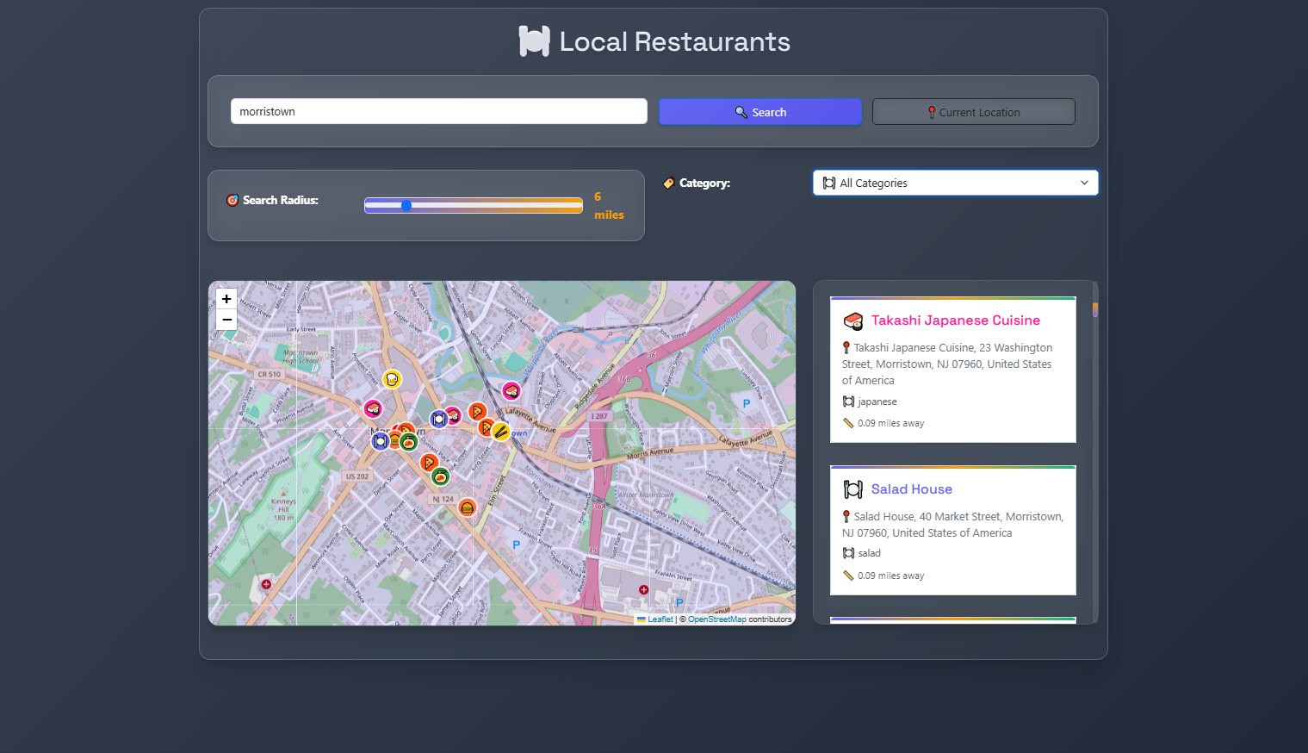Click the pin icon beside the Takashi address
1308x753 pixels.
846,347
